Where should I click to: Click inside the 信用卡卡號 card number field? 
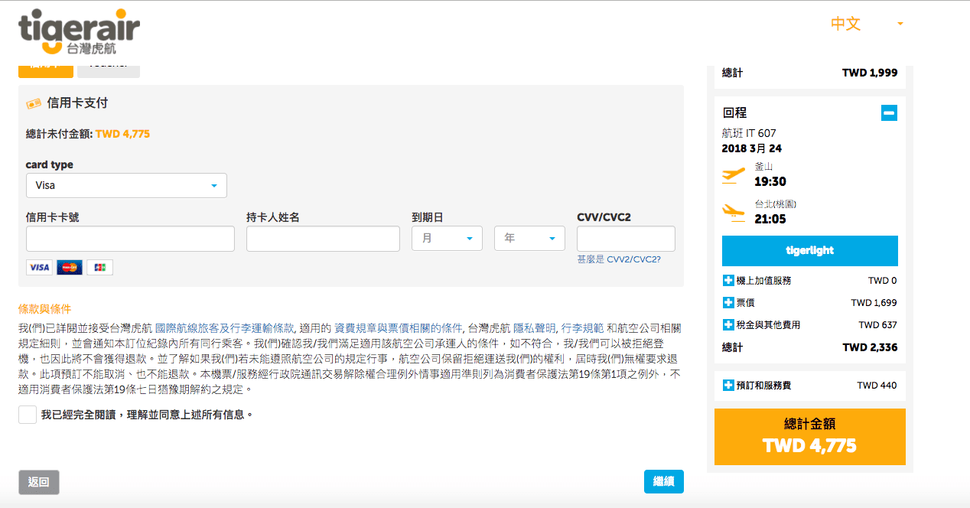click(129, 238)
